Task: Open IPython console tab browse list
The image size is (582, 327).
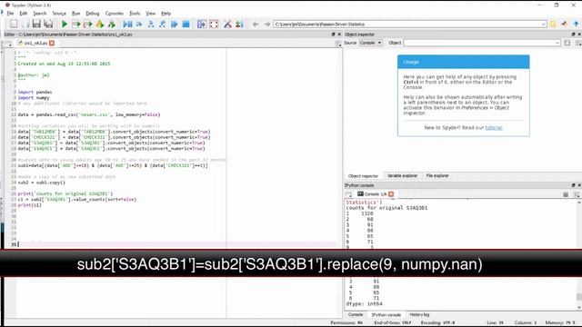Action: [348, 194]
